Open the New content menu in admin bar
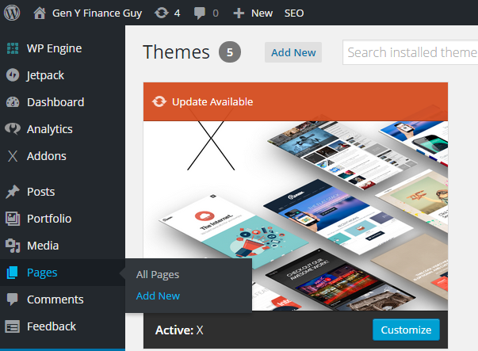This screenshot has width=478, height=351. tap(262, 13)
